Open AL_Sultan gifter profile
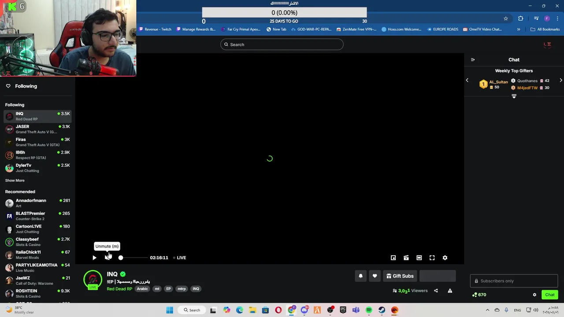Viewport: 564px width, 317px height. [498, 82]
